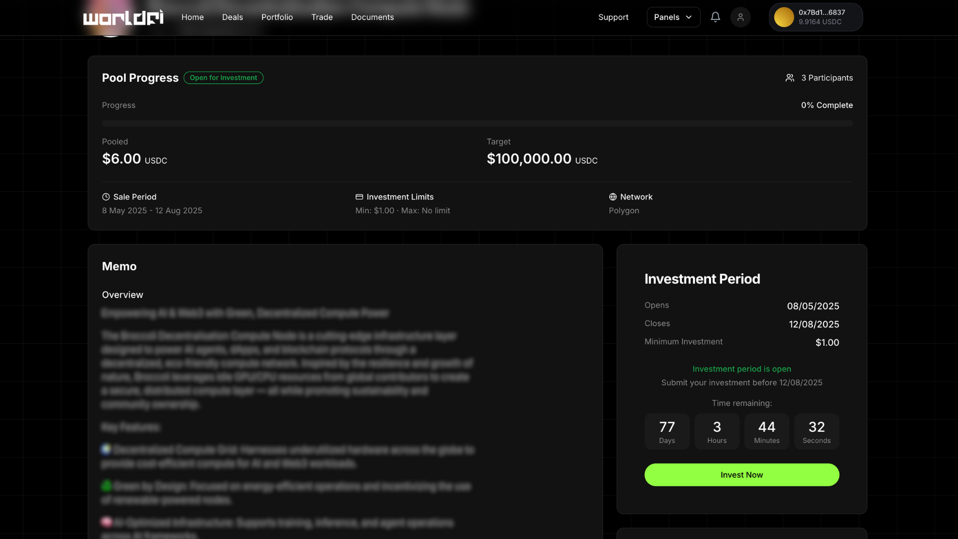This screenshot has height=539, width=958.
Task: Click the Support link
Action: 613,17
